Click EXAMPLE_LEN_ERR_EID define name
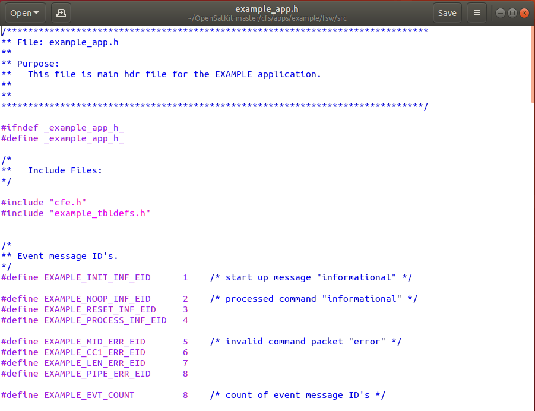Image resolution: width=535 pixels, height=411 pixels. point(94,363)
